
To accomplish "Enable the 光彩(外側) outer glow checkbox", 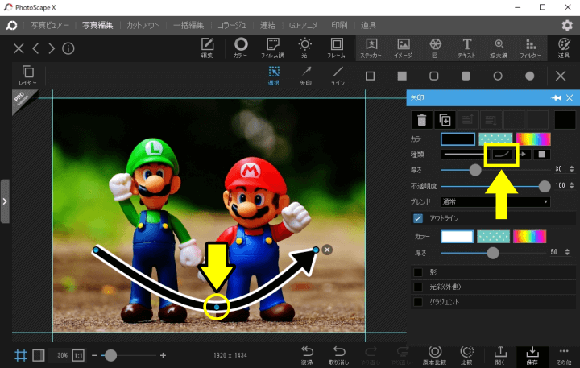I will (x=418, y=287).
